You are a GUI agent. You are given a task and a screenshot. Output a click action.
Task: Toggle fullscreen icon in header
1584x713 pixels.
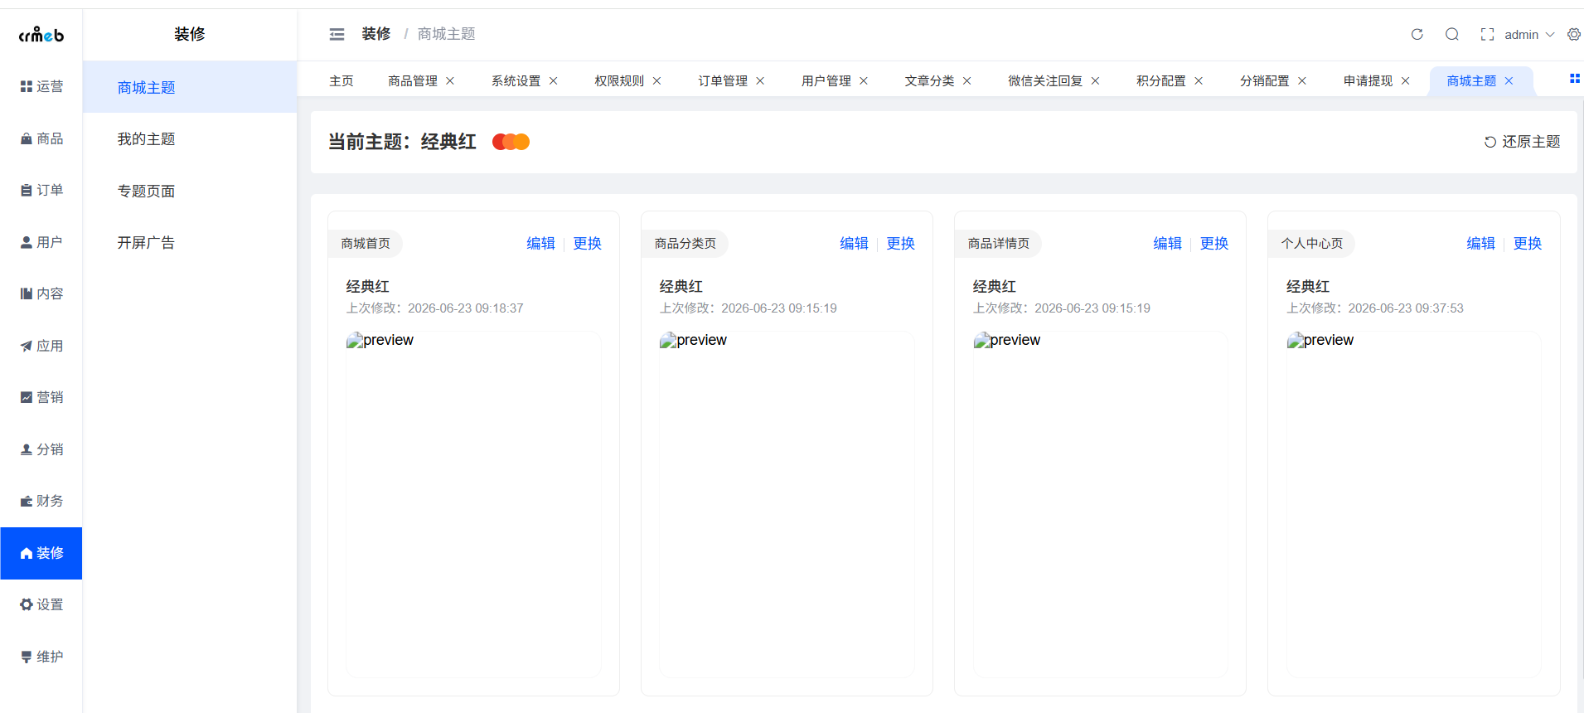1487,34
